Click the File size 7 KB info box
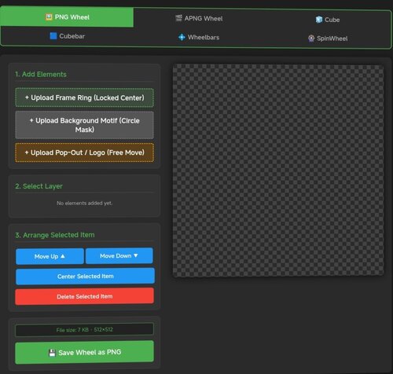393x374 pixels. coord(84,329)
